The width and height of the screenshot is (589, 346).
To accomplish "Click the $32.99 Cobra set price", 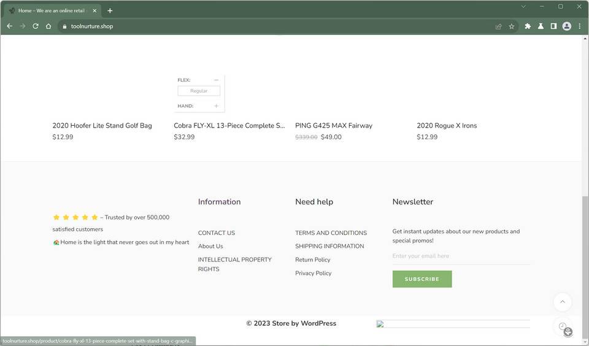I will pos(184,137).
